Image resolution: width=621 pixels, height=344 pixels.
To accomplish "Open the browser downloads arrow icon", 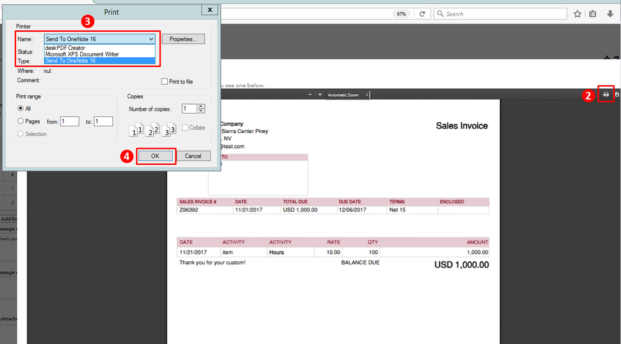I will pos(610,14).
